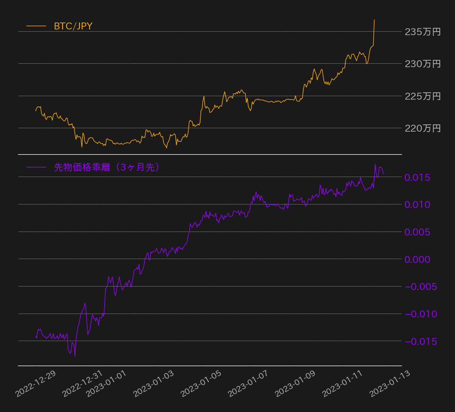
Task: Click the 2023-01-05 date label
Action: pos(201,384)
